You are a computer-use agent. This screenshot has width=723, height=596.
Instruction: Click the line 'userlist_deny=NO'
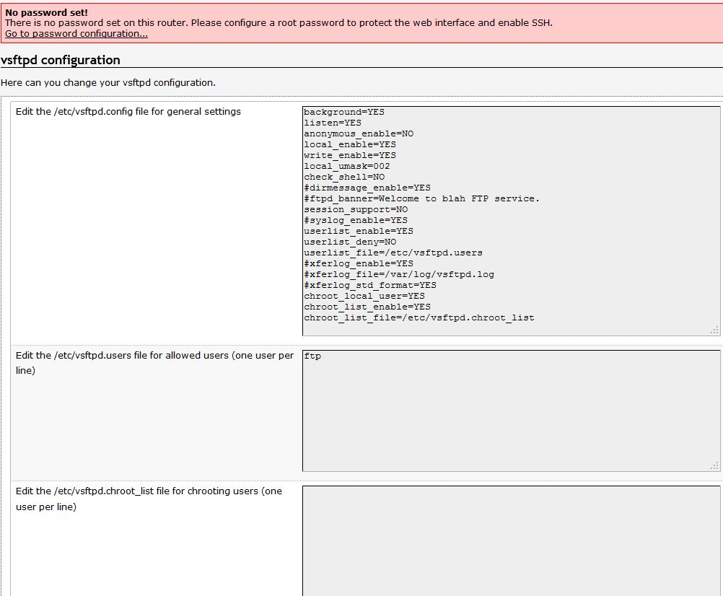(350, 242)
